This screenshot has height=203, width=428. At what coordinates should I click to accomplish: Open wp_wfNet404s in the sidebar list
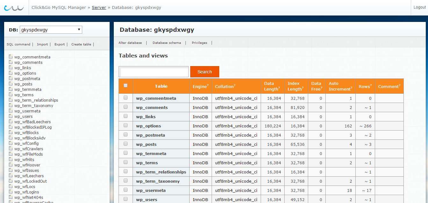29,197
